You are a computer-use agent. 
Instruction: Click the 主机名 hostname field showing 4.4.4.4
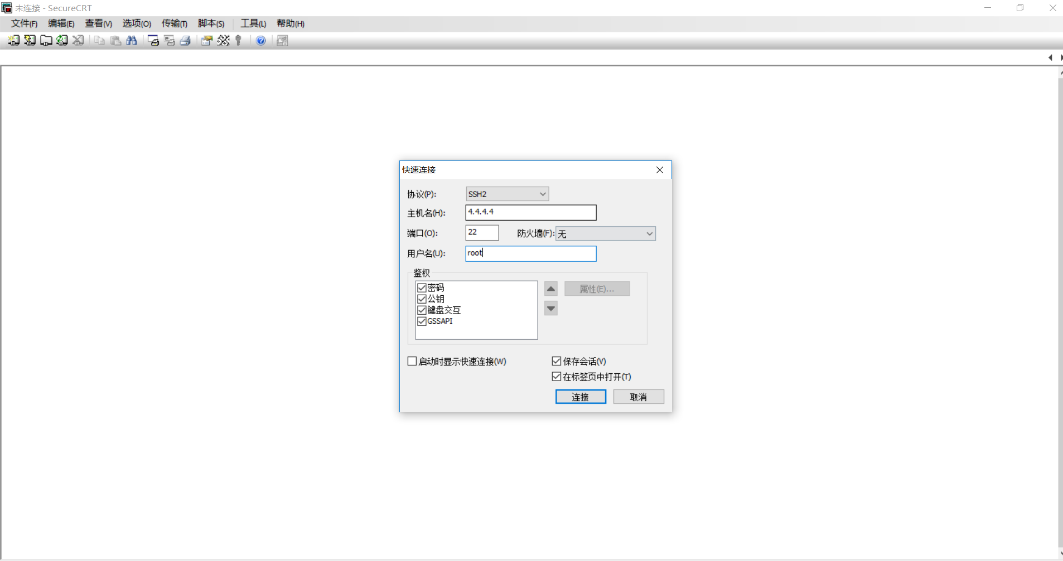tap(531, 212)
